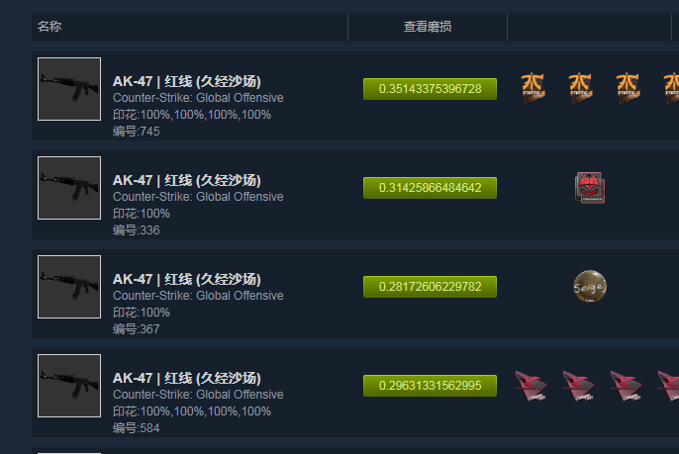Click the 名称 column header
This screenshot has width=679, height=454.
(x=49, y=27)
